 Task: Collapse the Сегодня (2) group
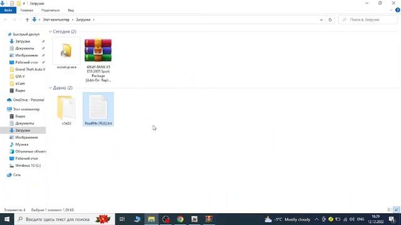(x=50, y=32)
